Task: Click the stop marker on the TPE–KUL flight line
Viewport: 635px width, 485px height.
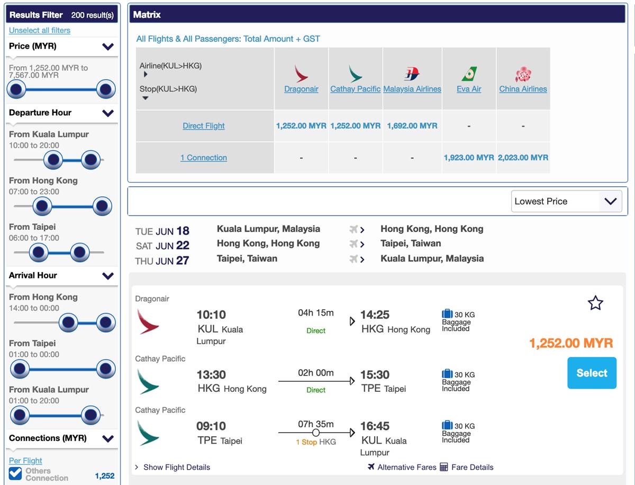Action: click(x=316, y=433)
